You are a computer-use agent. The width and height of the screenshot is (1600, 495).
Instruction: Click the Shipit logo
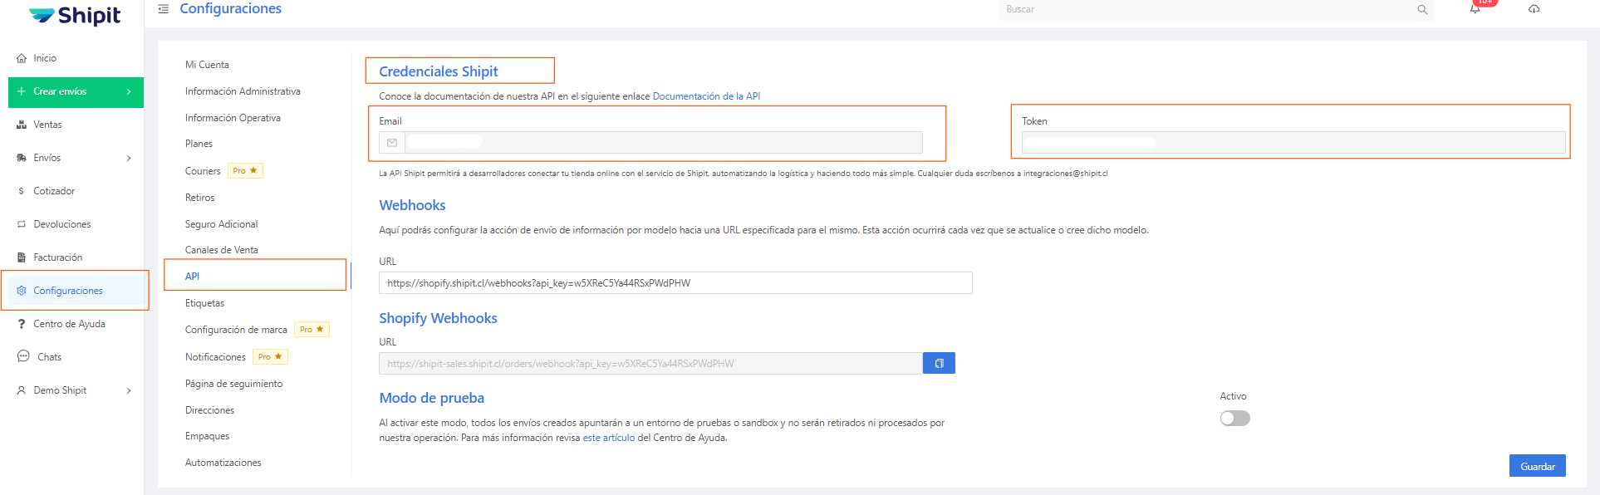75,16
